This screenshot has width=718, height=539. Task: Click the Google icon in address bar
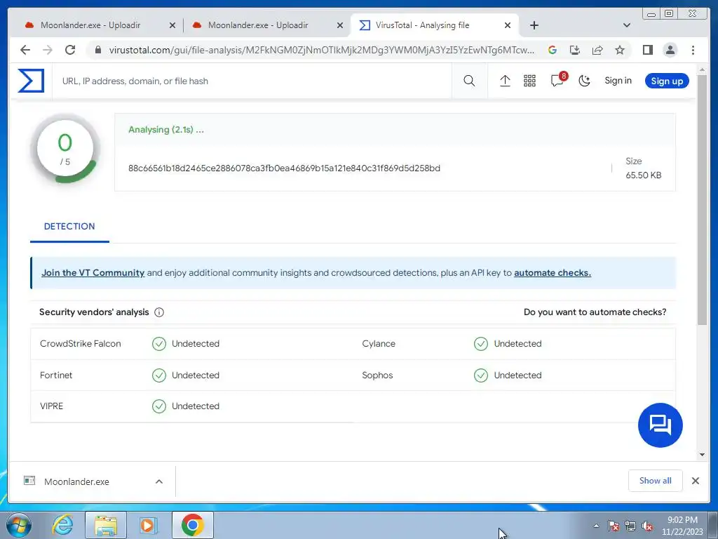coord(553,50)
